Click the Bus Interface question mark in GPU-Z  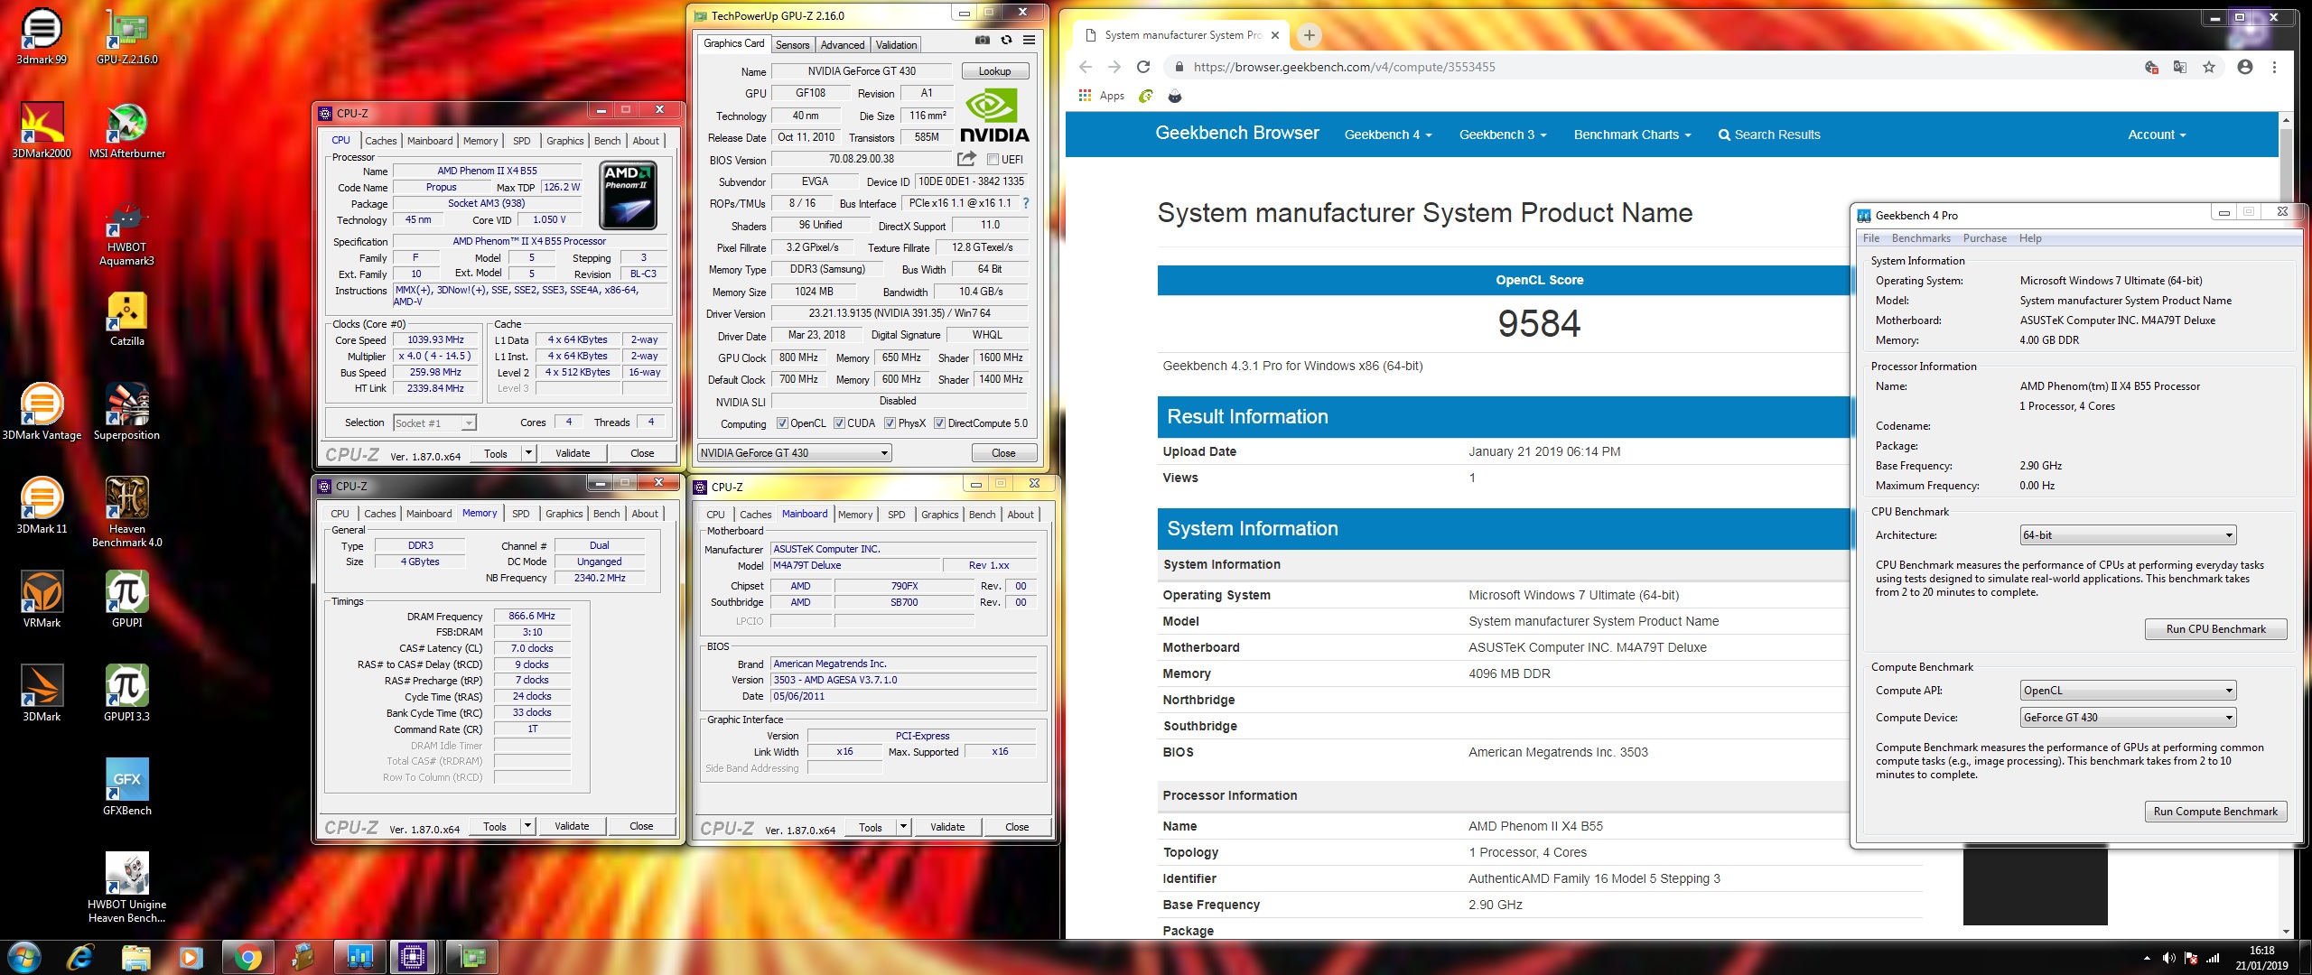point(1026,203)
